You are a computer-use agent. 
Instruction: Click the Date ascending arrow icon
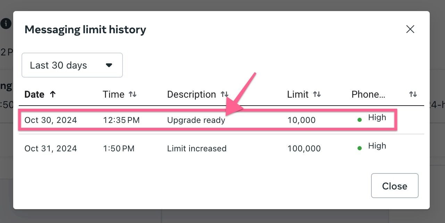[53, 94]
